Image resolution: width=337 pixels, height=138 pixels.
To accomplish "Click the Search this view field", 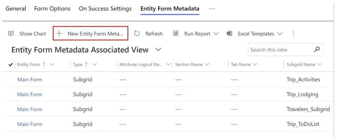I will tap(280, 50).
